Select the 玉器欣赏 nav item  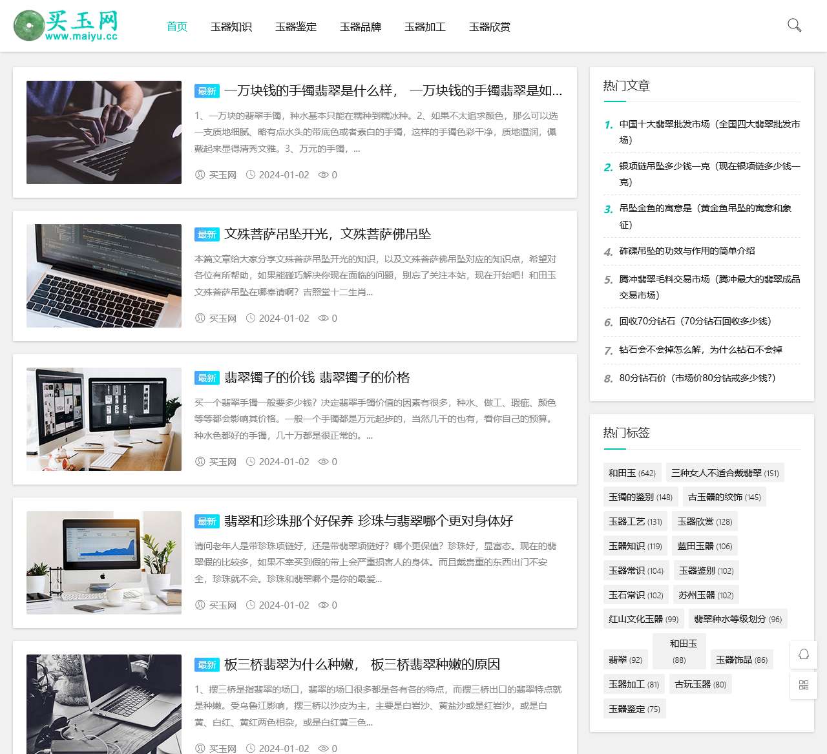[x=489, y=26]
